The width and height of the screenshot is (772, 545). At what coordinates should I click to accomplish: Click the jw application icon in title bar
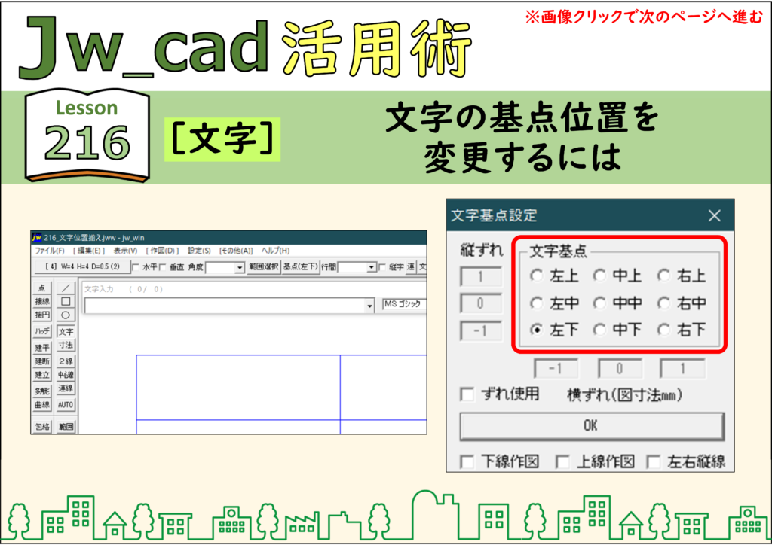click(x=37, y=238)
